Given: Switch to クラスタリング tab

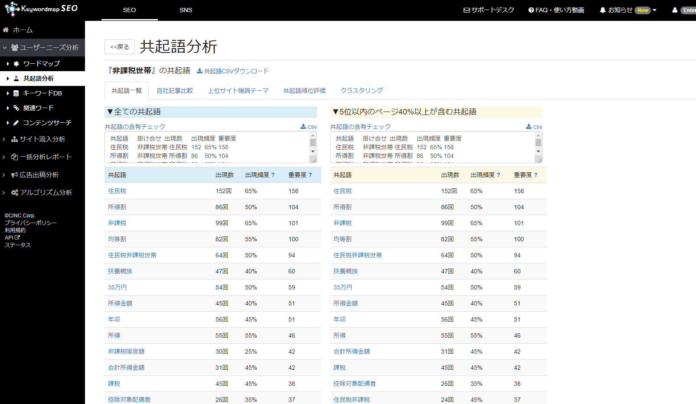Looking at the screenshot, I should 361,91.
